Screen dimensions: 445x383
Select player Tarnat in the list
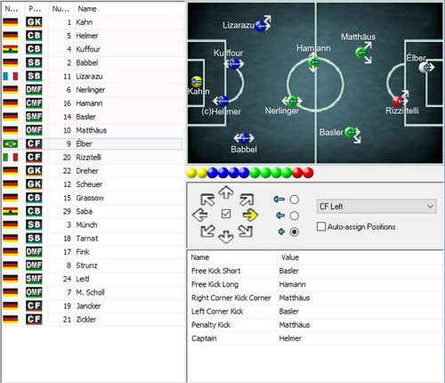tap(92, 239)
